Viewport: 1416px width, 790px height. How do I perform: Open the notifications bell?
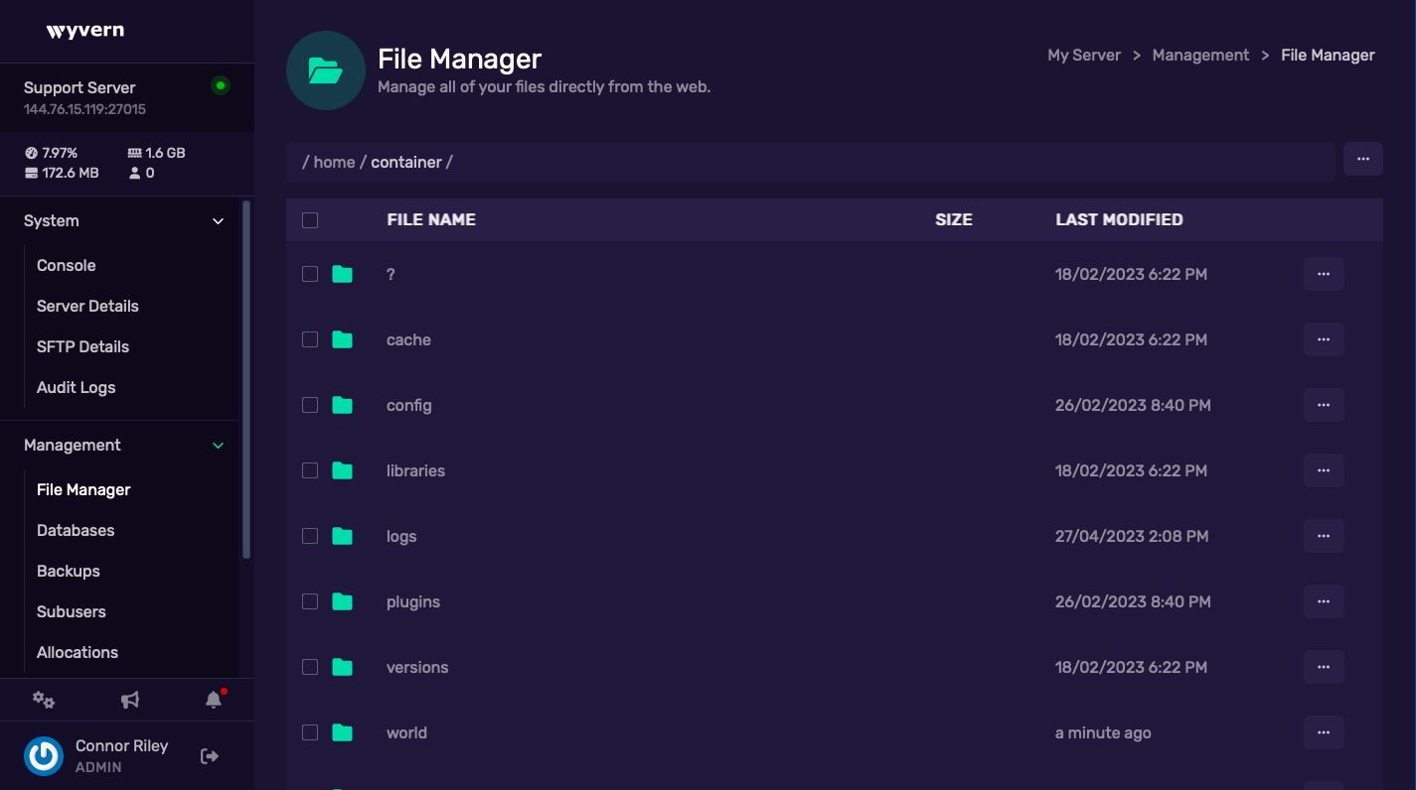tap(214, 700)
